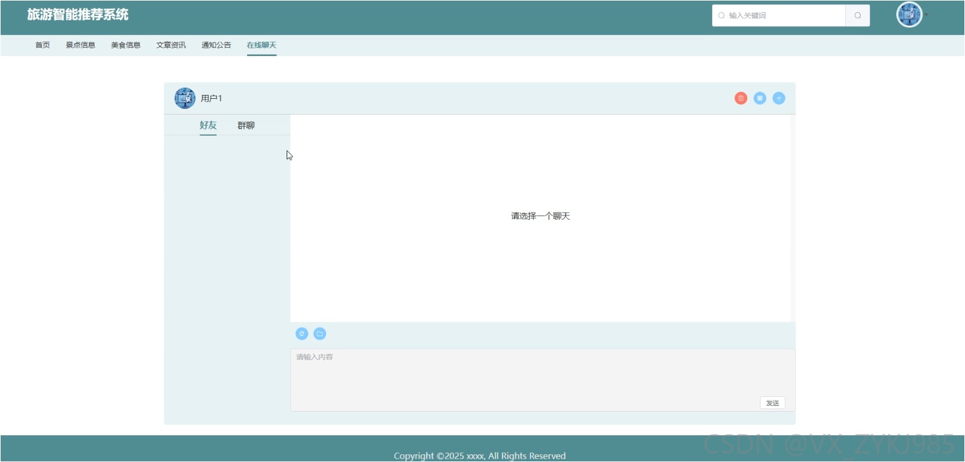The width and height of the screenshot is (965, 462).
Task: Click the 用户1 avatar in chat header
Action: tap(185, 98)
